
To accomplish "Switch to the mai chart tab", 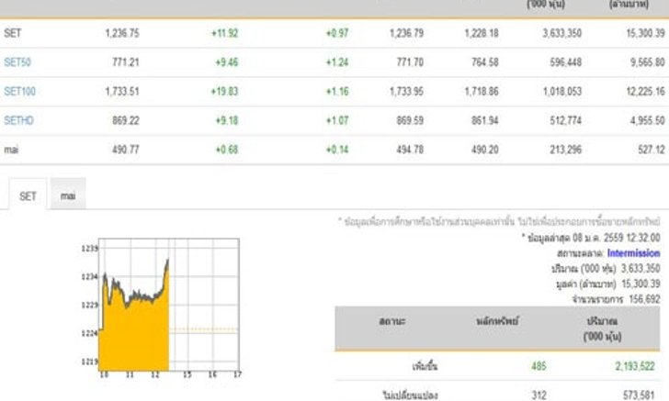I will [68, 195].
